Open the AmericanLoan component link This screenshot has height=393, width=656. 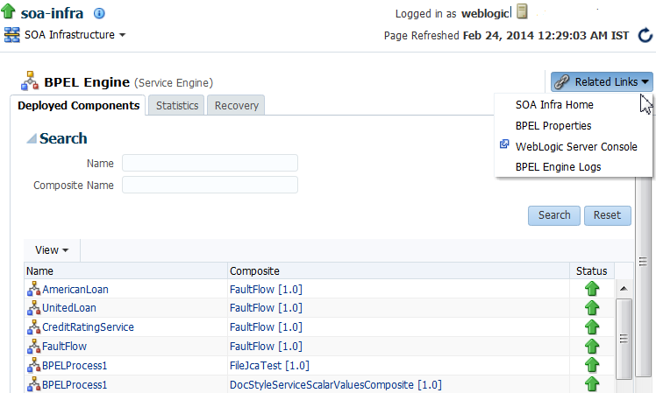click(75, 290)
